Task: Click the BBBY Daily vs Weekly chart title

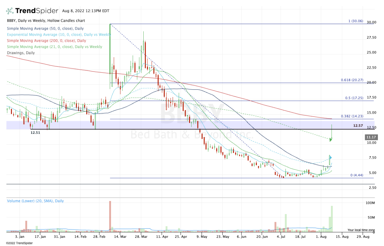Action: [46, 21]
